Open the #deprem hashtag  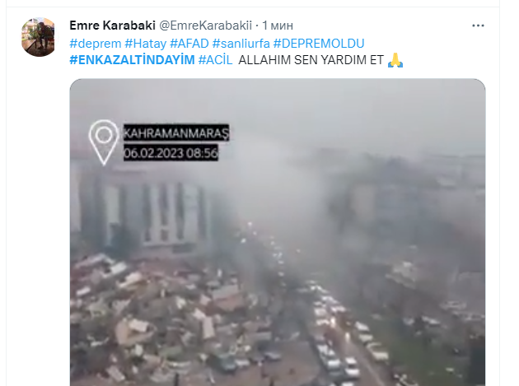click(x=96, y=44)
